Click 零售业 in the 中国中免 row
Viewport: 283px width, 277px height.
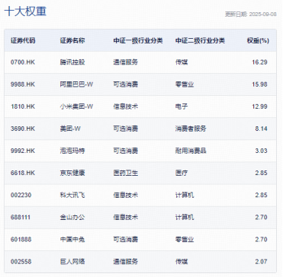(185, 240)
